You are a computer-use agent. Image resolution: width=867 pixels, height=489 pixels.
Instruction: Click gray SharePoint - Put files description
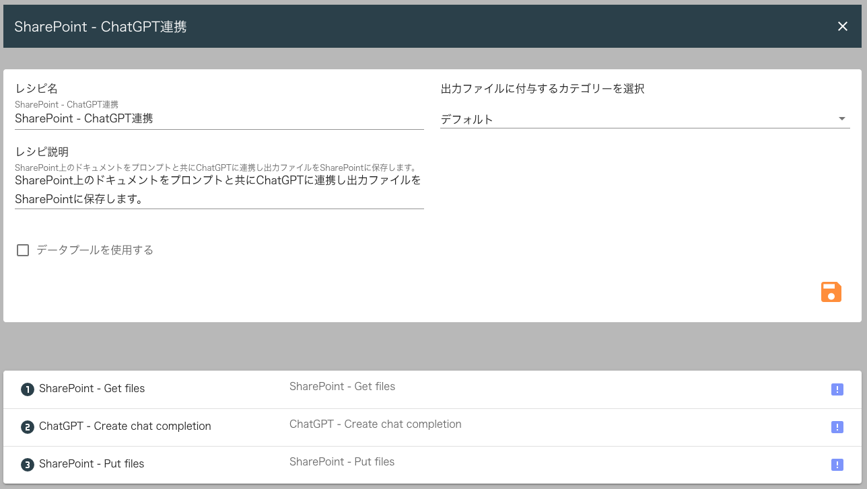pyautogui.click(x=342, y=462)
